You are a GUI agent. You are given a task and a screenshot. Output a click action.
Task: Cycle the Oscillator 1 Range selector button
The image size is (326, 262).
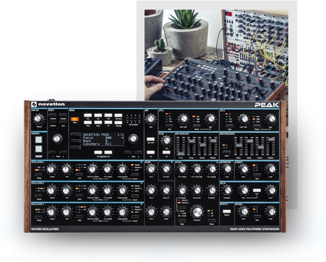click(39, 174)
